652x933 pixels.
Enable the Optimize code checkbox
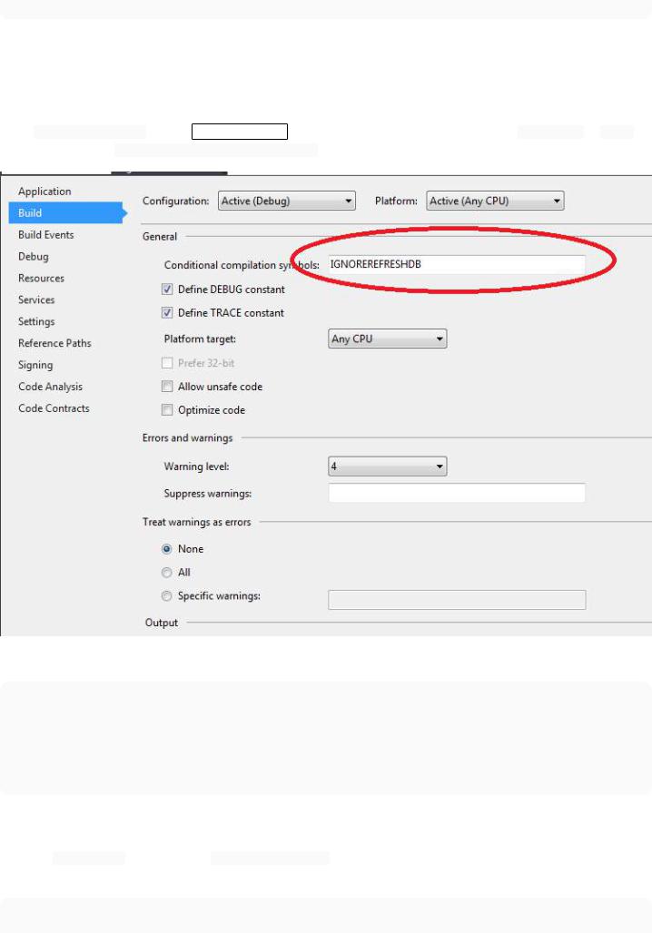pyautogui.click(x=167, y=410)
